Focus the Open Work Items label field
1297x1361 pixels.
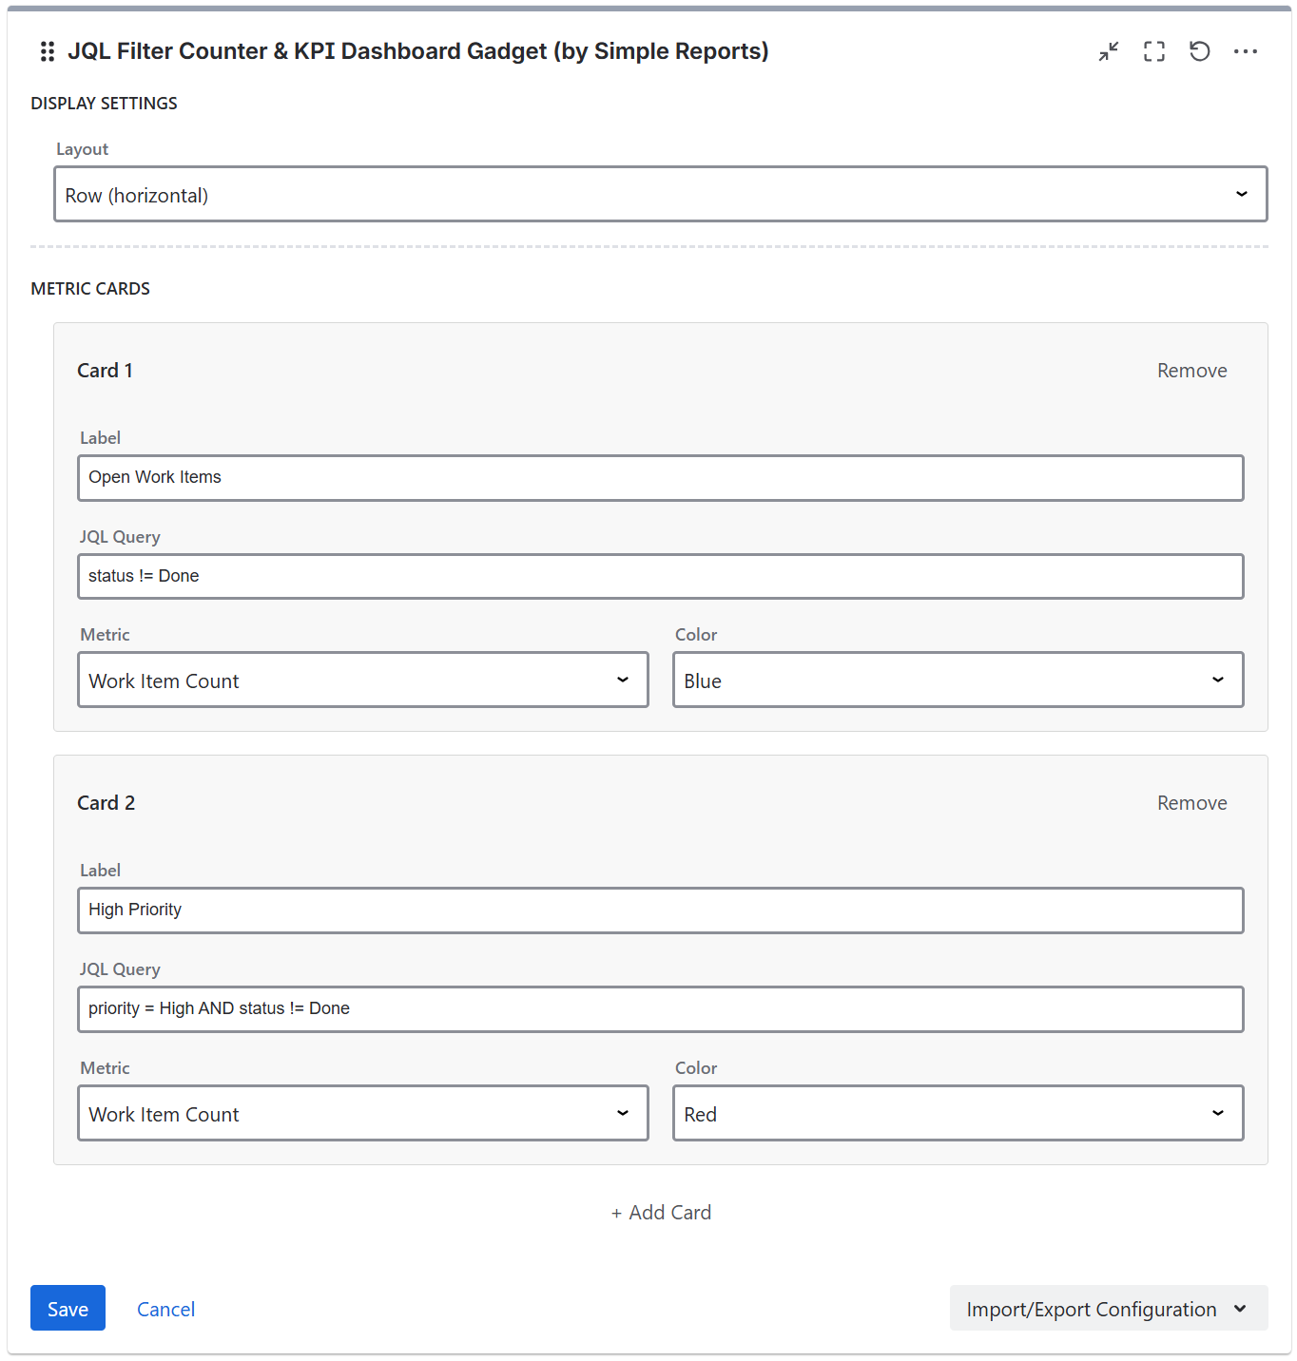(660, 478)
